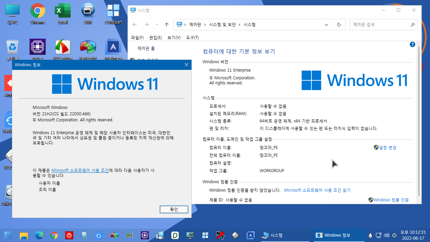The image size is (430, 242).
Task: Click the network tray icon
Action: pos(378,235)
